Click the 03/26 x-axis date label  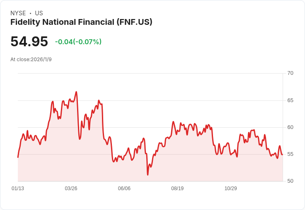[x=71, y=189]
